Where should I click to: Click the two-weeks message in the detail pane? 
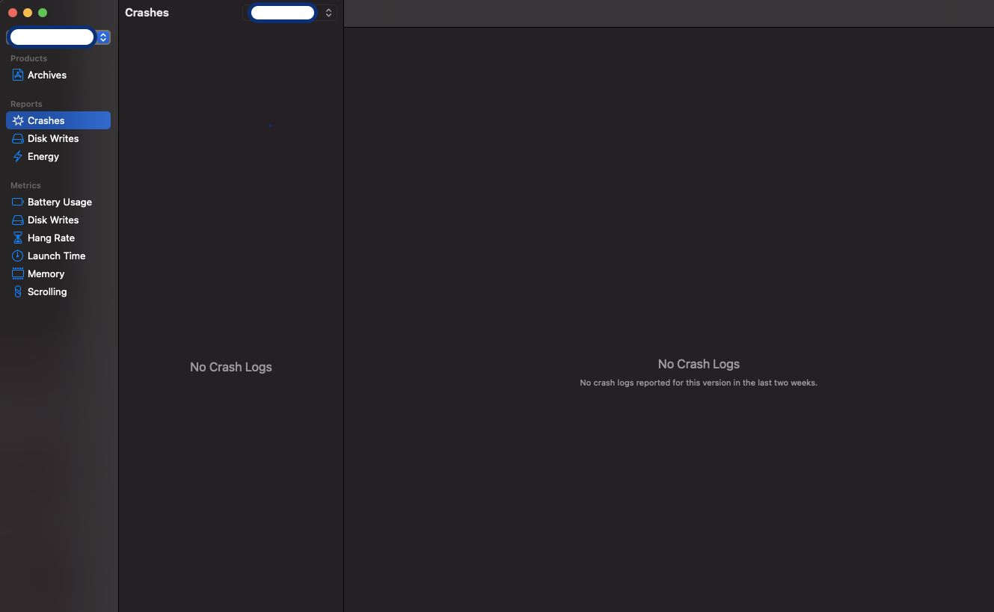pyautogui.click(x=698, y=383)
